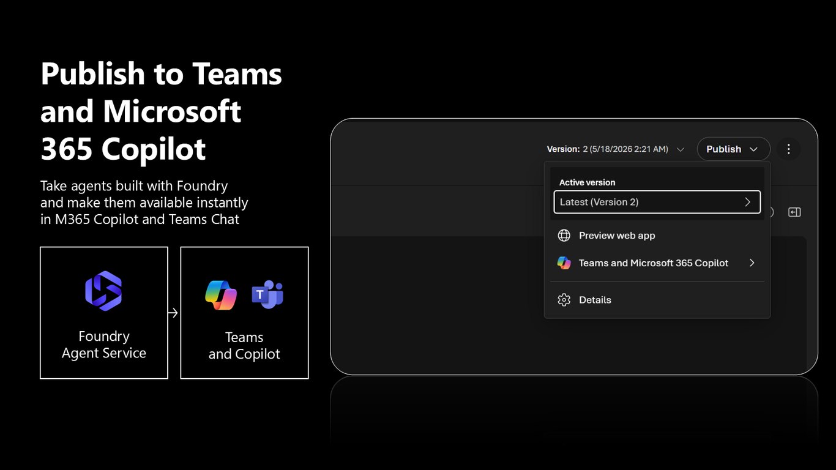Screen dimensions: 836x470
Task: Click the Details gear icon
Action: coord(564,300)
